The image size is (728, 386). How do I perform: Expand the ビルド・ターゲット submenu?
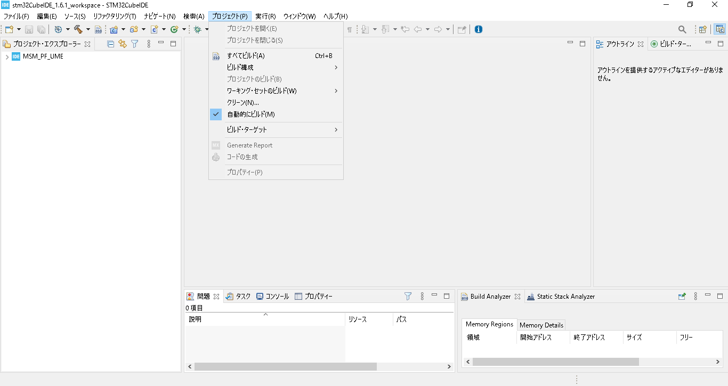276,130
